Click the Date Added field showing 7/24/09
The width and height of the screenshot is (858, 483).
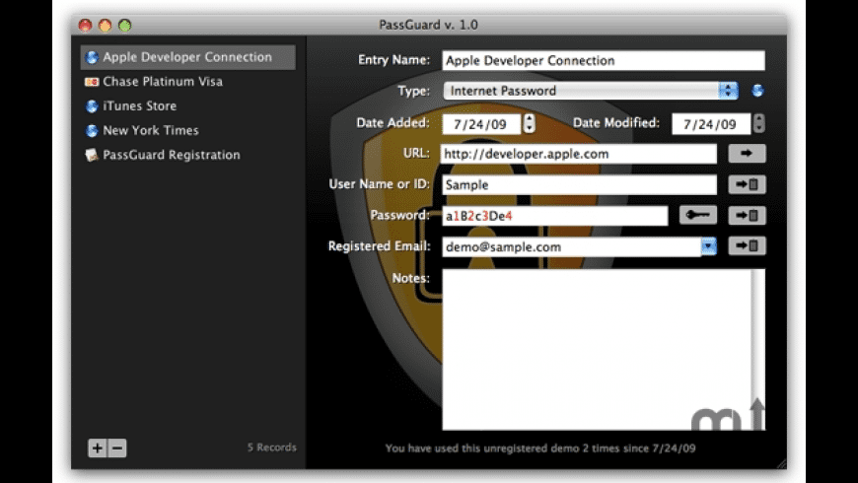[x=481, y=124]
